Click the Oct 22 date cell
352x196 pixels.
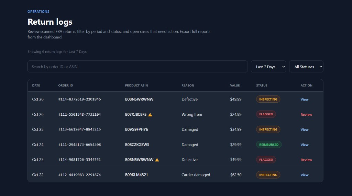[38, 175]
